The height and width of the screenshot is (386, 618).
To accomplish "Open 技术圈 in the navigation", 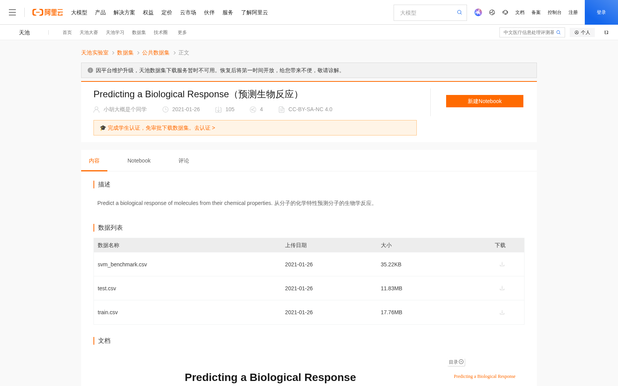I will [161, 32].
